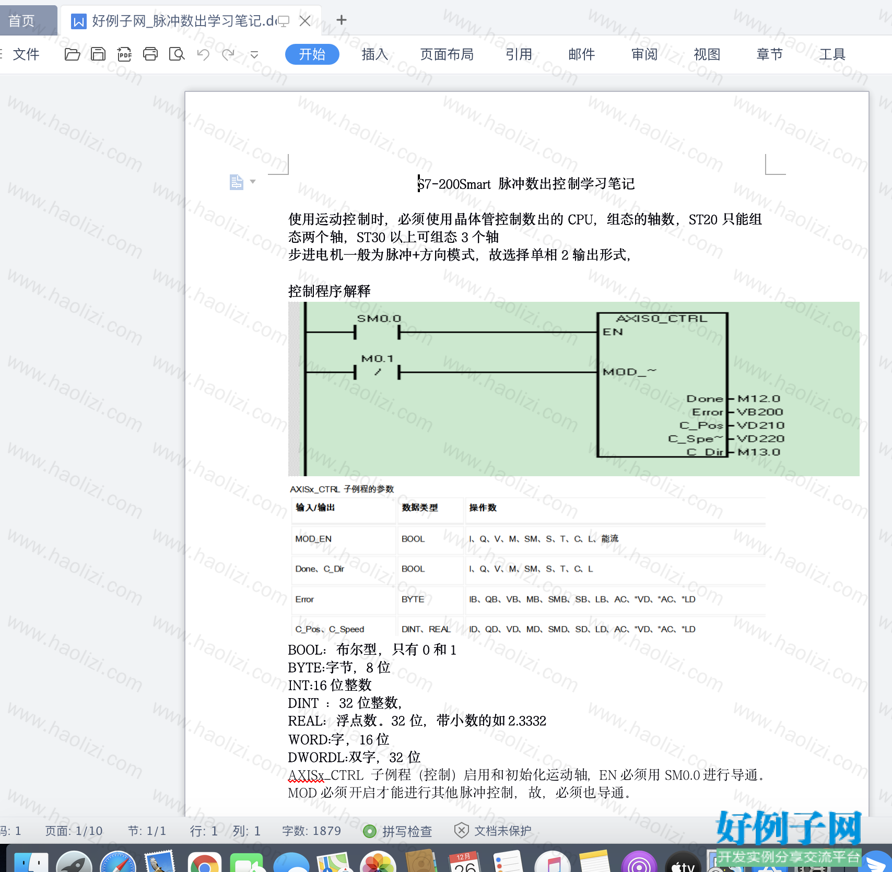Click the 节: 1/1 status entry
This screenshot has width=892, height=872.
tap(147, 831)
